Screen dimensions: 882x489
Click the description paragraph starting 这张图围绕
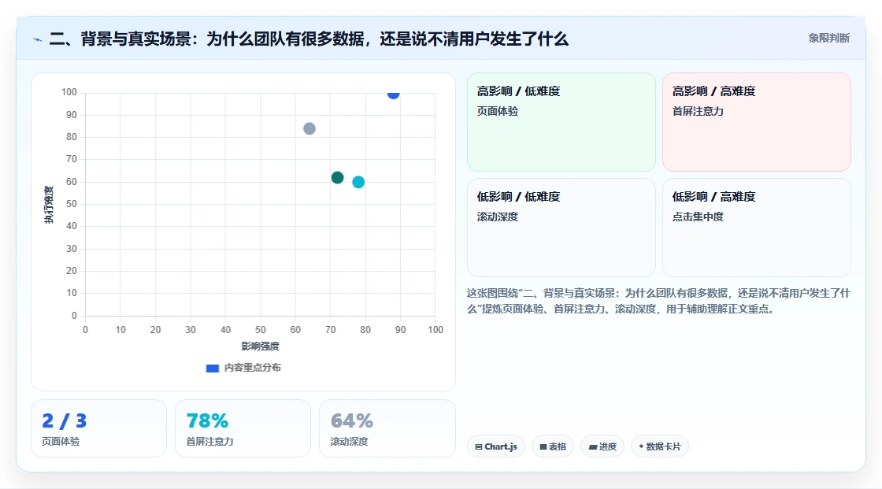click(658, 301)
